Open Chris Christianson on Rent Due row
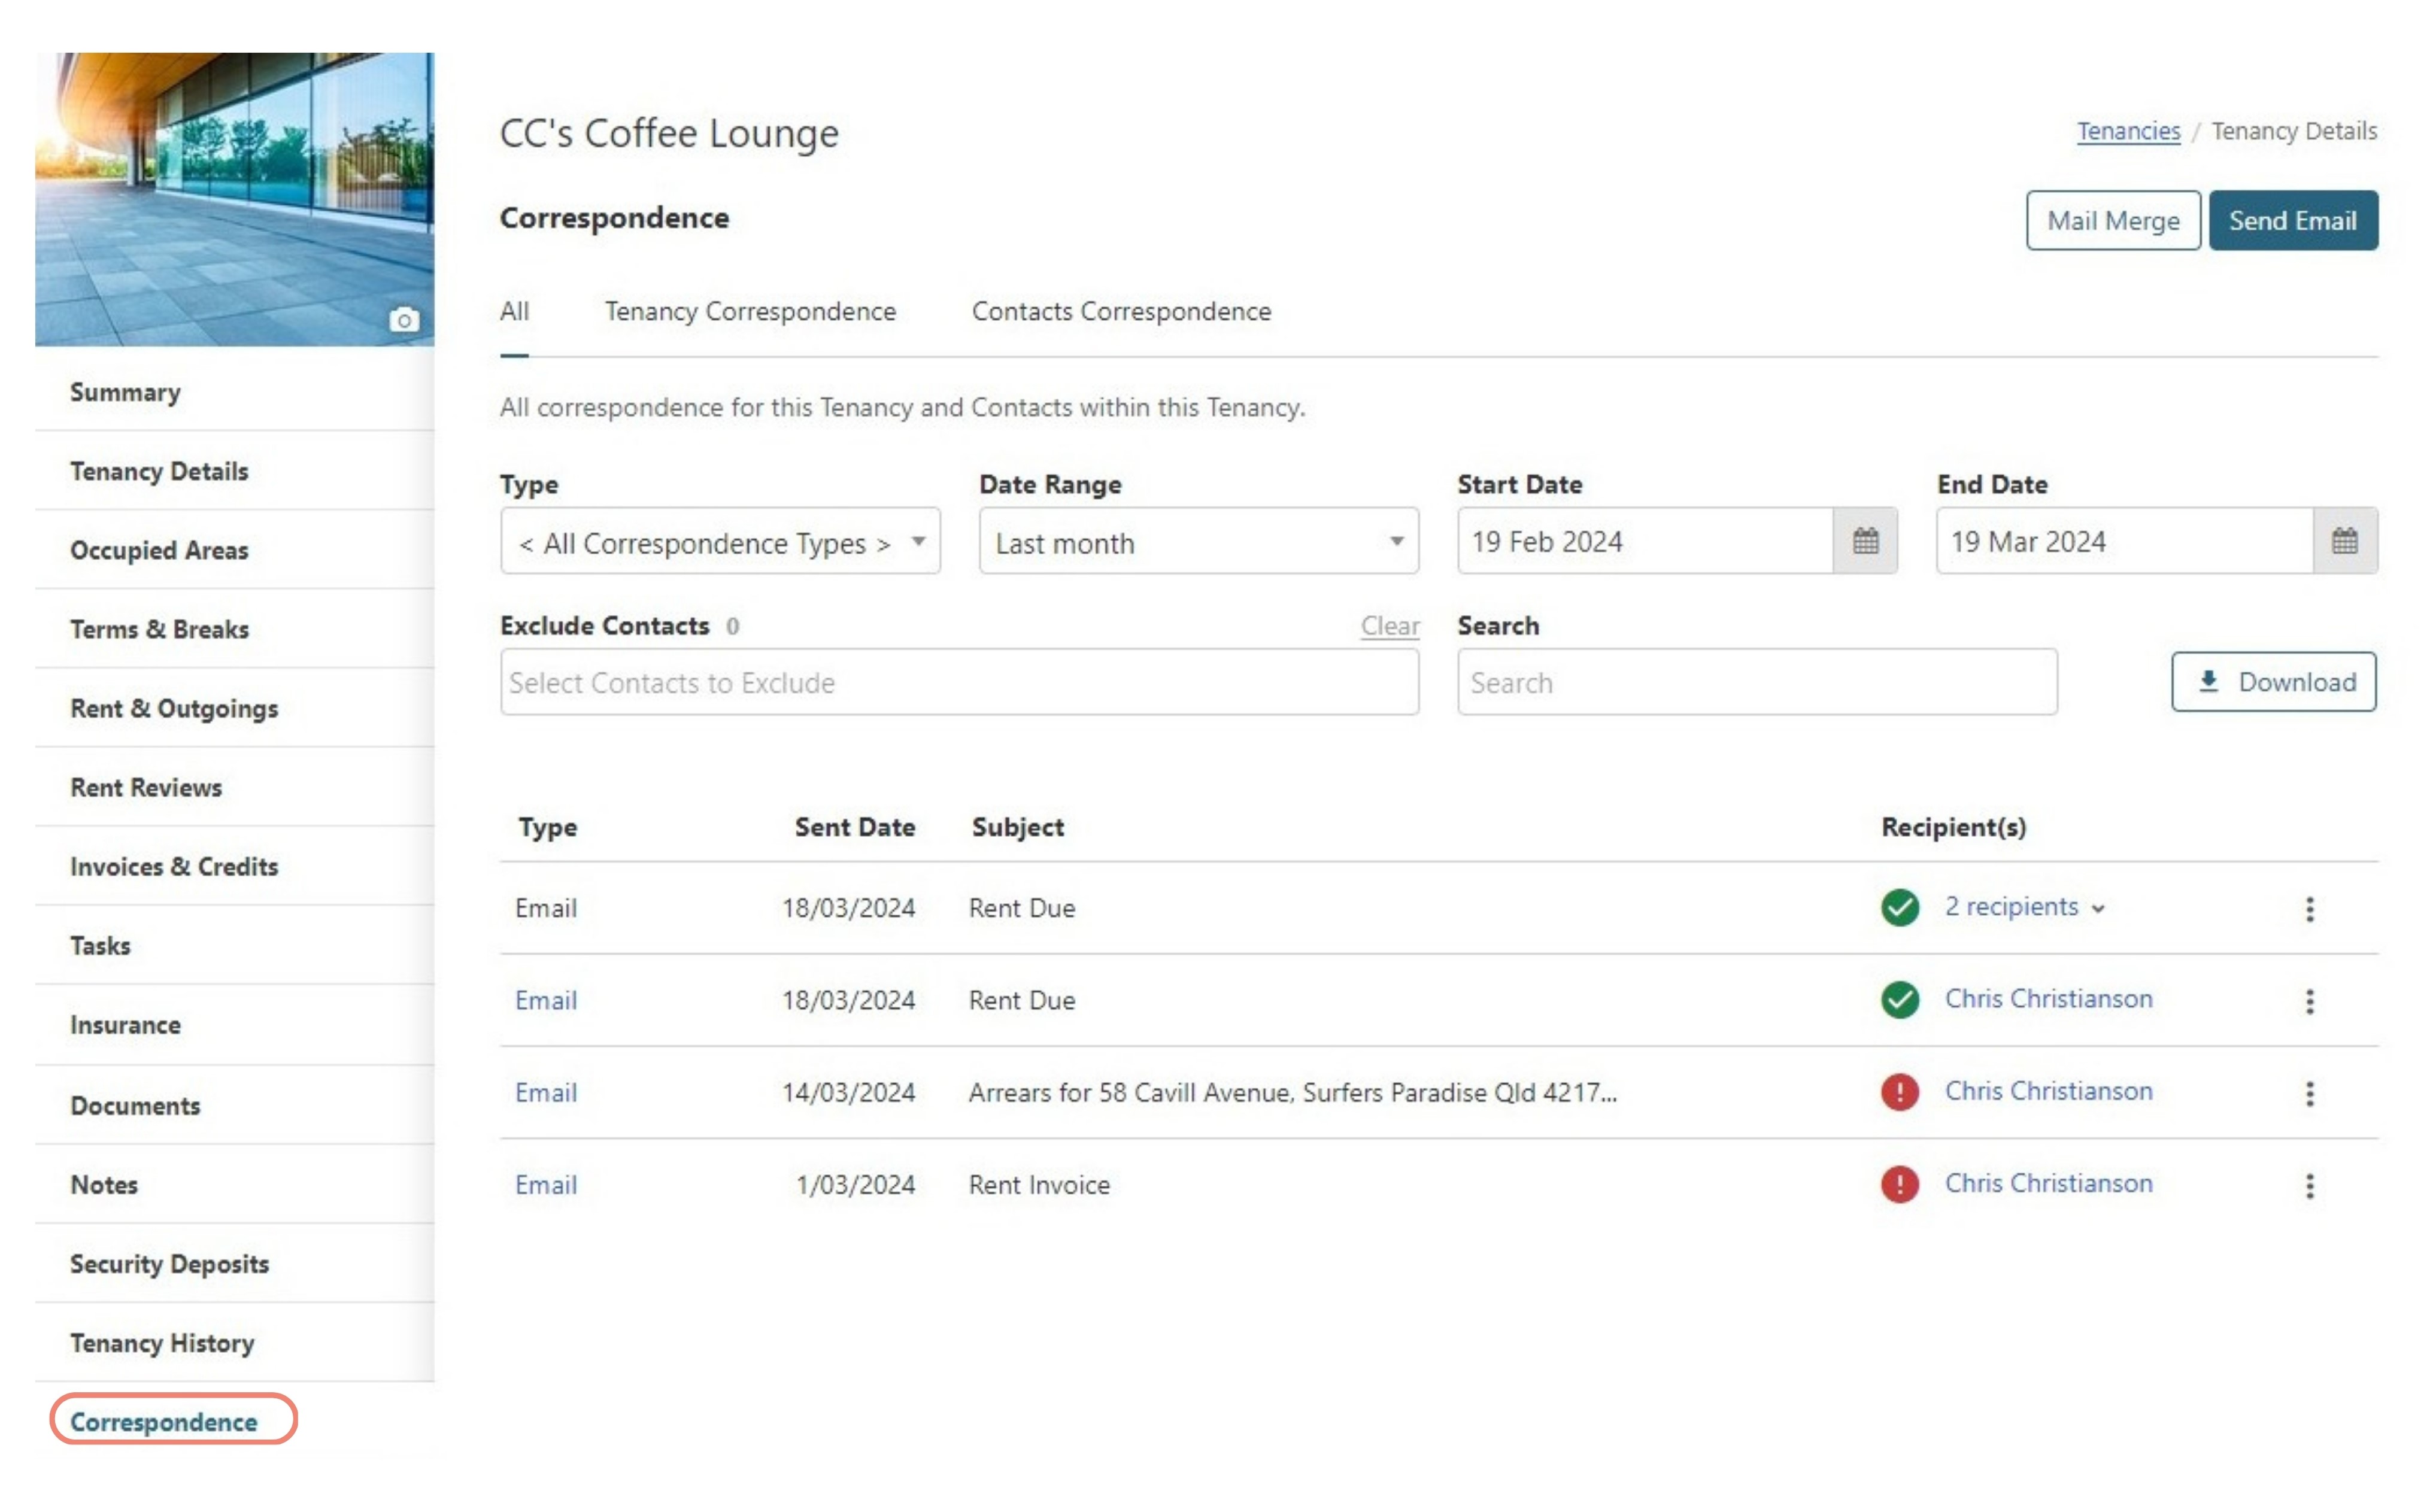 tap(2049, 1000)
